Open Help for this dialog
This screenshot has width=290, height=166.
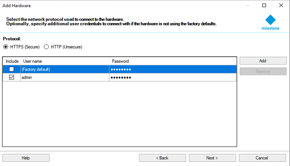tap(26, 158)
